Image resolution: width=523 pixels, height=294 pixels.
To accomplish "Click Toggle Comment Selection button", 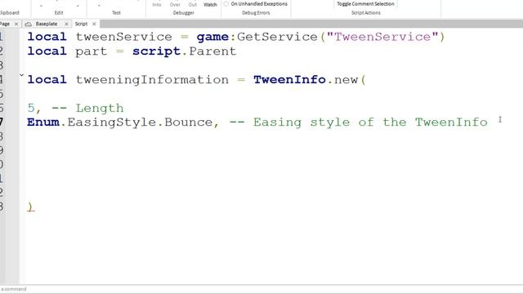I will tap(365, 4).
